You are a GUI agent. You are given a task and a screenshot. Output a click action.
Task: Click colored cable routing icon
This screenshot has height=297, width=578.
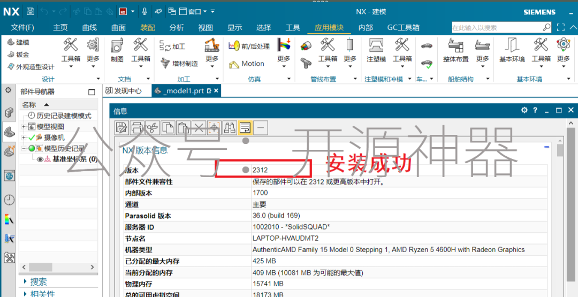point(306,46)
